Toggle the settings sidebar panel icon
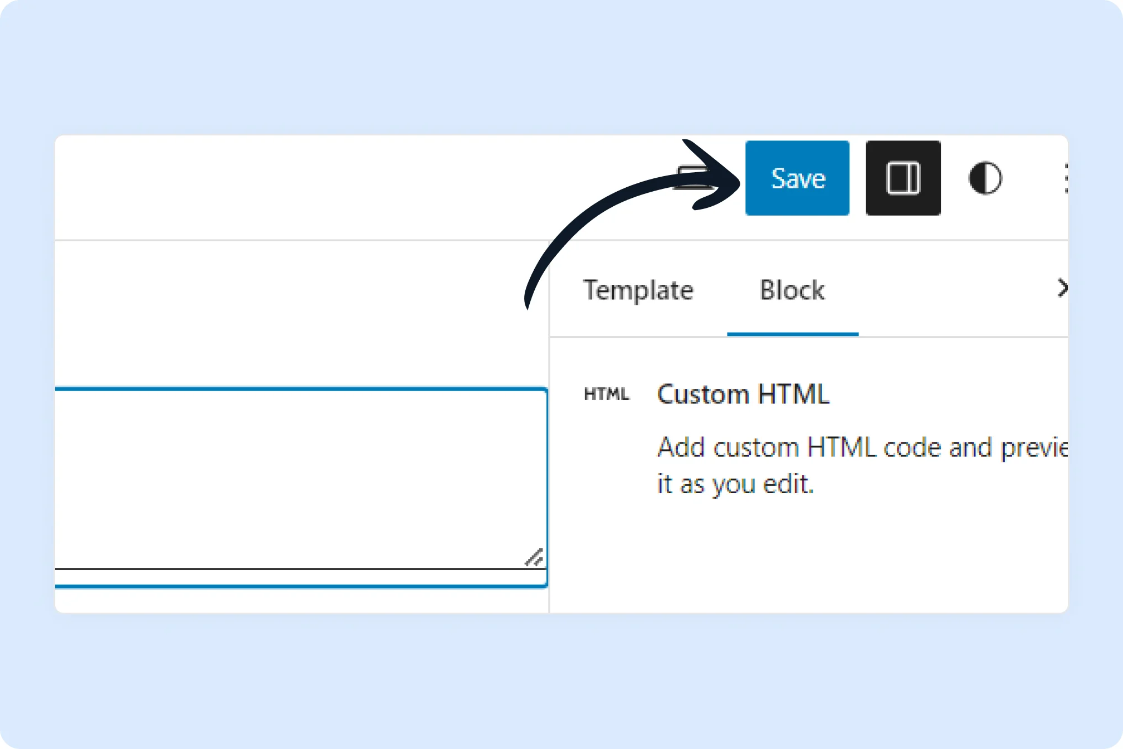 point(903,178)
